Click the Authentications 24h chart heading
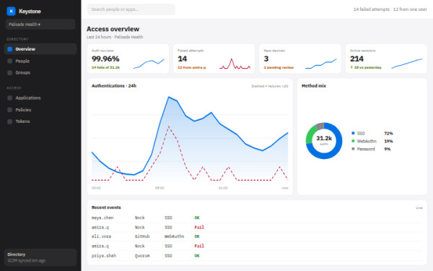433x271 pixels. [114, 86]
